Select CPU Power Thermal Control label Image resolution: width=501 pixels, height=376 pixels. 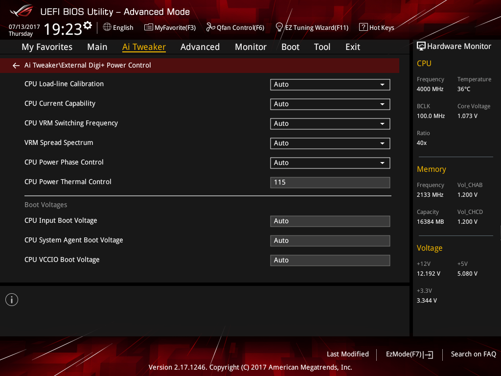click(x=68, y=182)
